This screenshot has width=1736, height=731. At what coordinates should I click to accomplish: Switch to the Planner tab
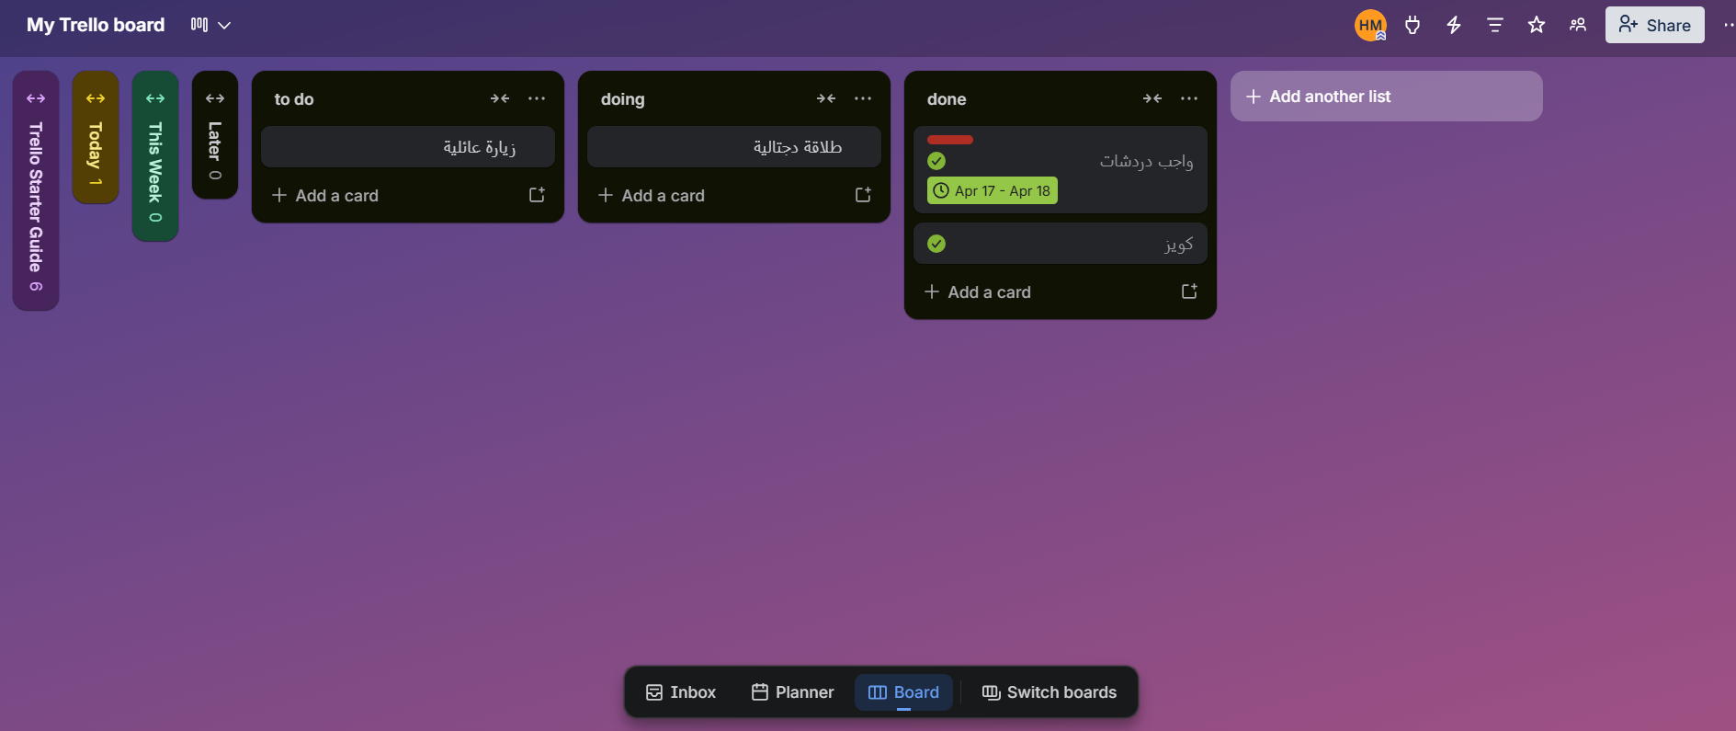(x=793, y=692)
